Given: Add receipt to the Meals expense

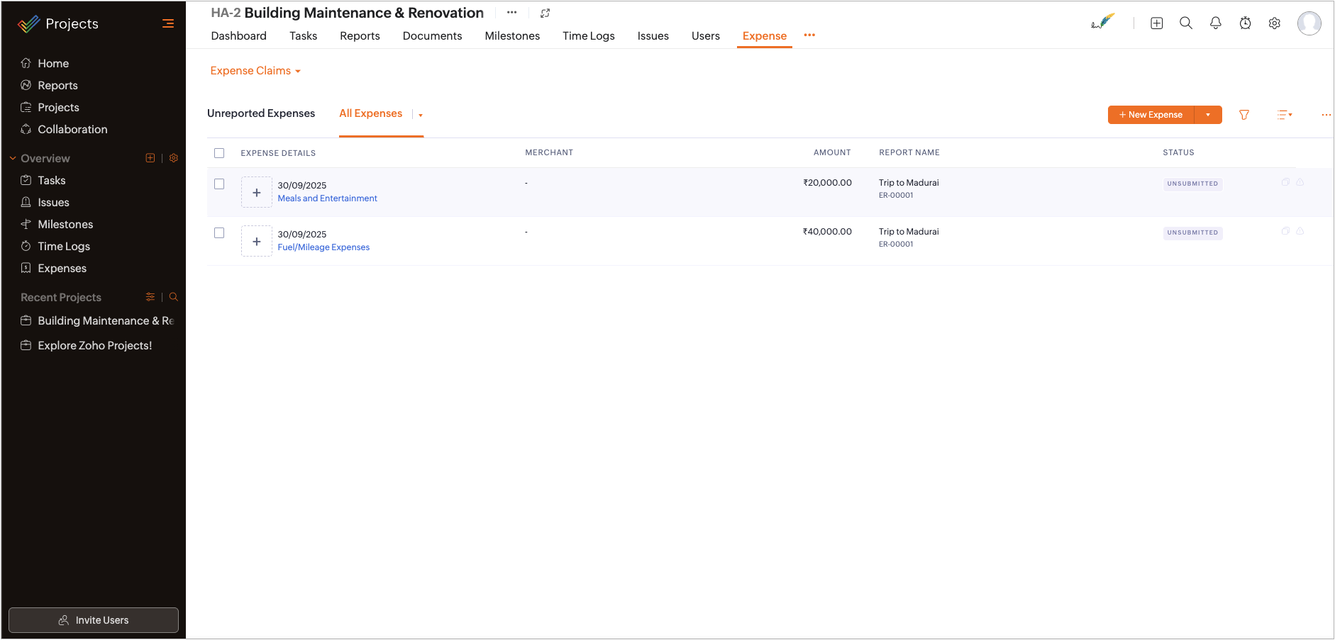Looking at the screenshot, I should pyautogui.click(x=256, y=193).
